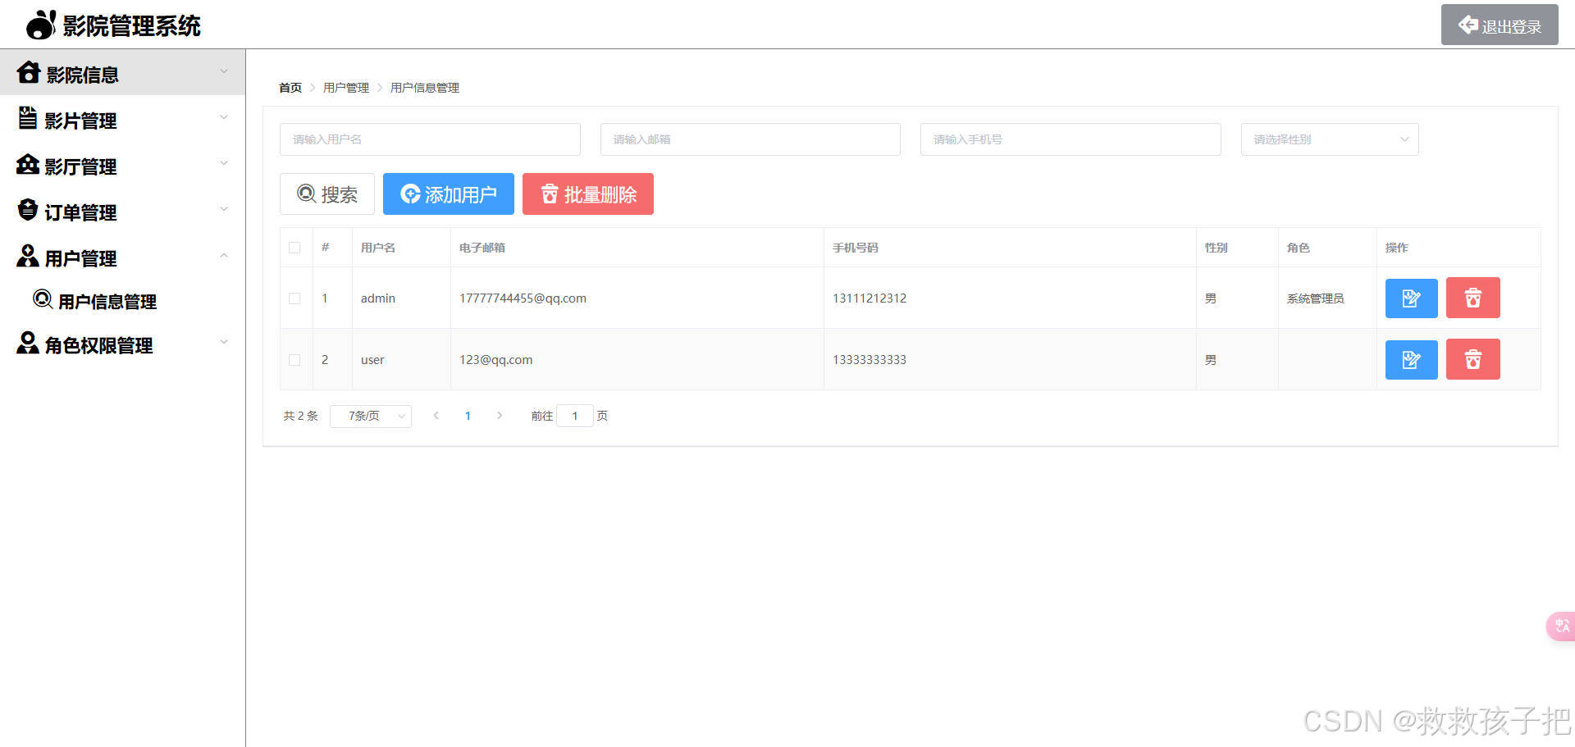The image size is (1575, 747).
Task: Toggle the select-all checkbox in table header
Action: pos(295,248)
